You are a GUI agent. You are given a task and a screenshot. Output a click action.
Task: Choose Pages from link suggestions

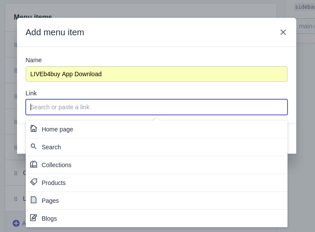click(157, 201)
